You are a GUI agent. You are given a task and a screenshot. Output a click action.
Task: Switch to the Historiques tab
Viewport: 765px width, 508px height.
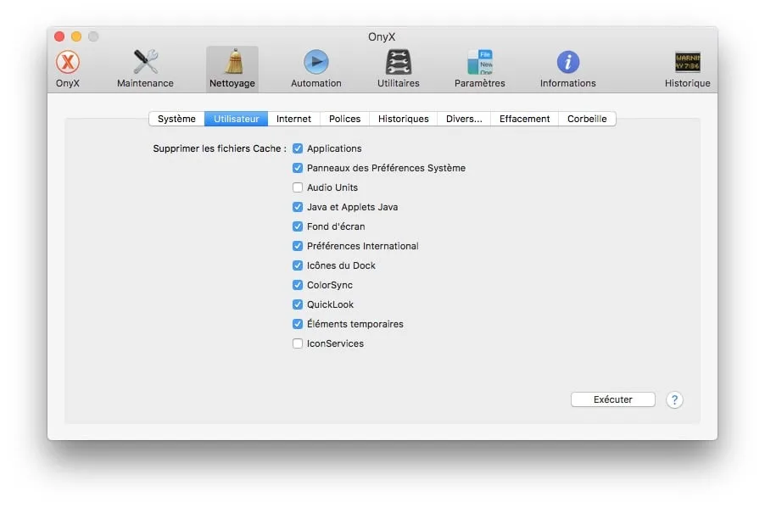tap(404, 119)
